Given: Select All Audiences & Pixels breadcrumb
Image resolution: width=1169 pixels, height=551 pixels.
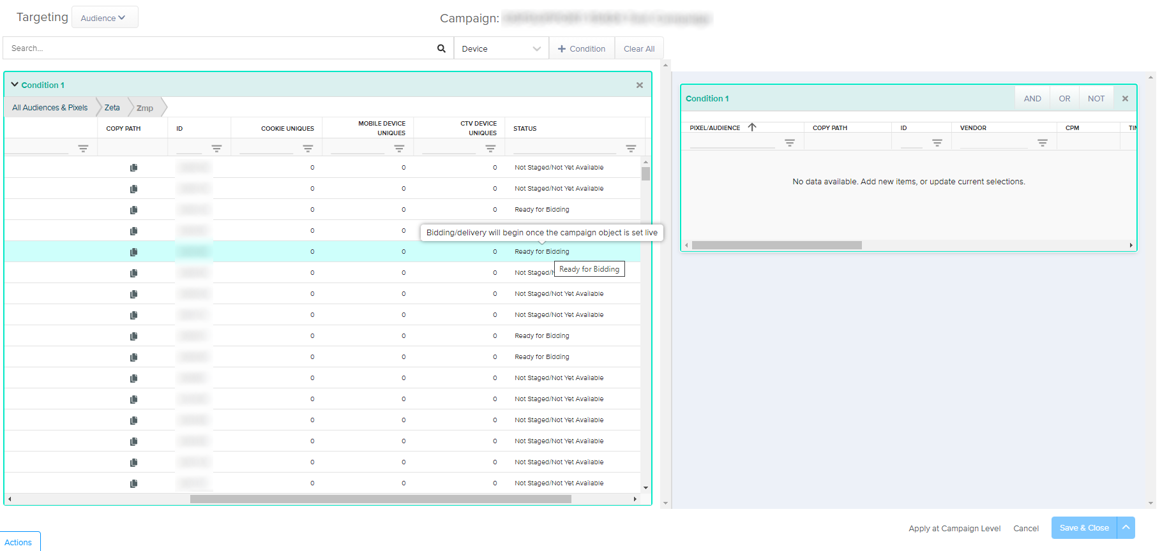Looking at the screenshot, I should click(x=50, y=108).
